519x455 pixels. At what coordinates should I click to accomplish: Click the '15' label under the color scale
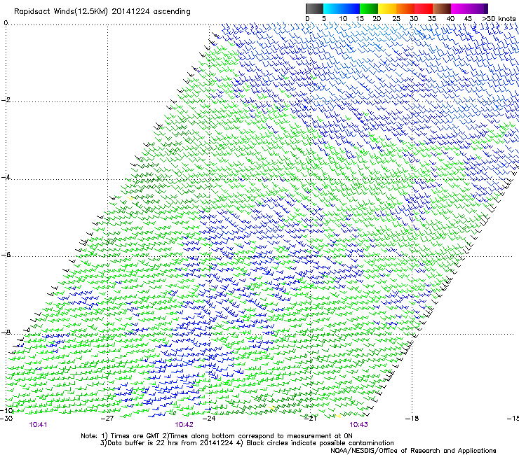(x=360, y=18)
